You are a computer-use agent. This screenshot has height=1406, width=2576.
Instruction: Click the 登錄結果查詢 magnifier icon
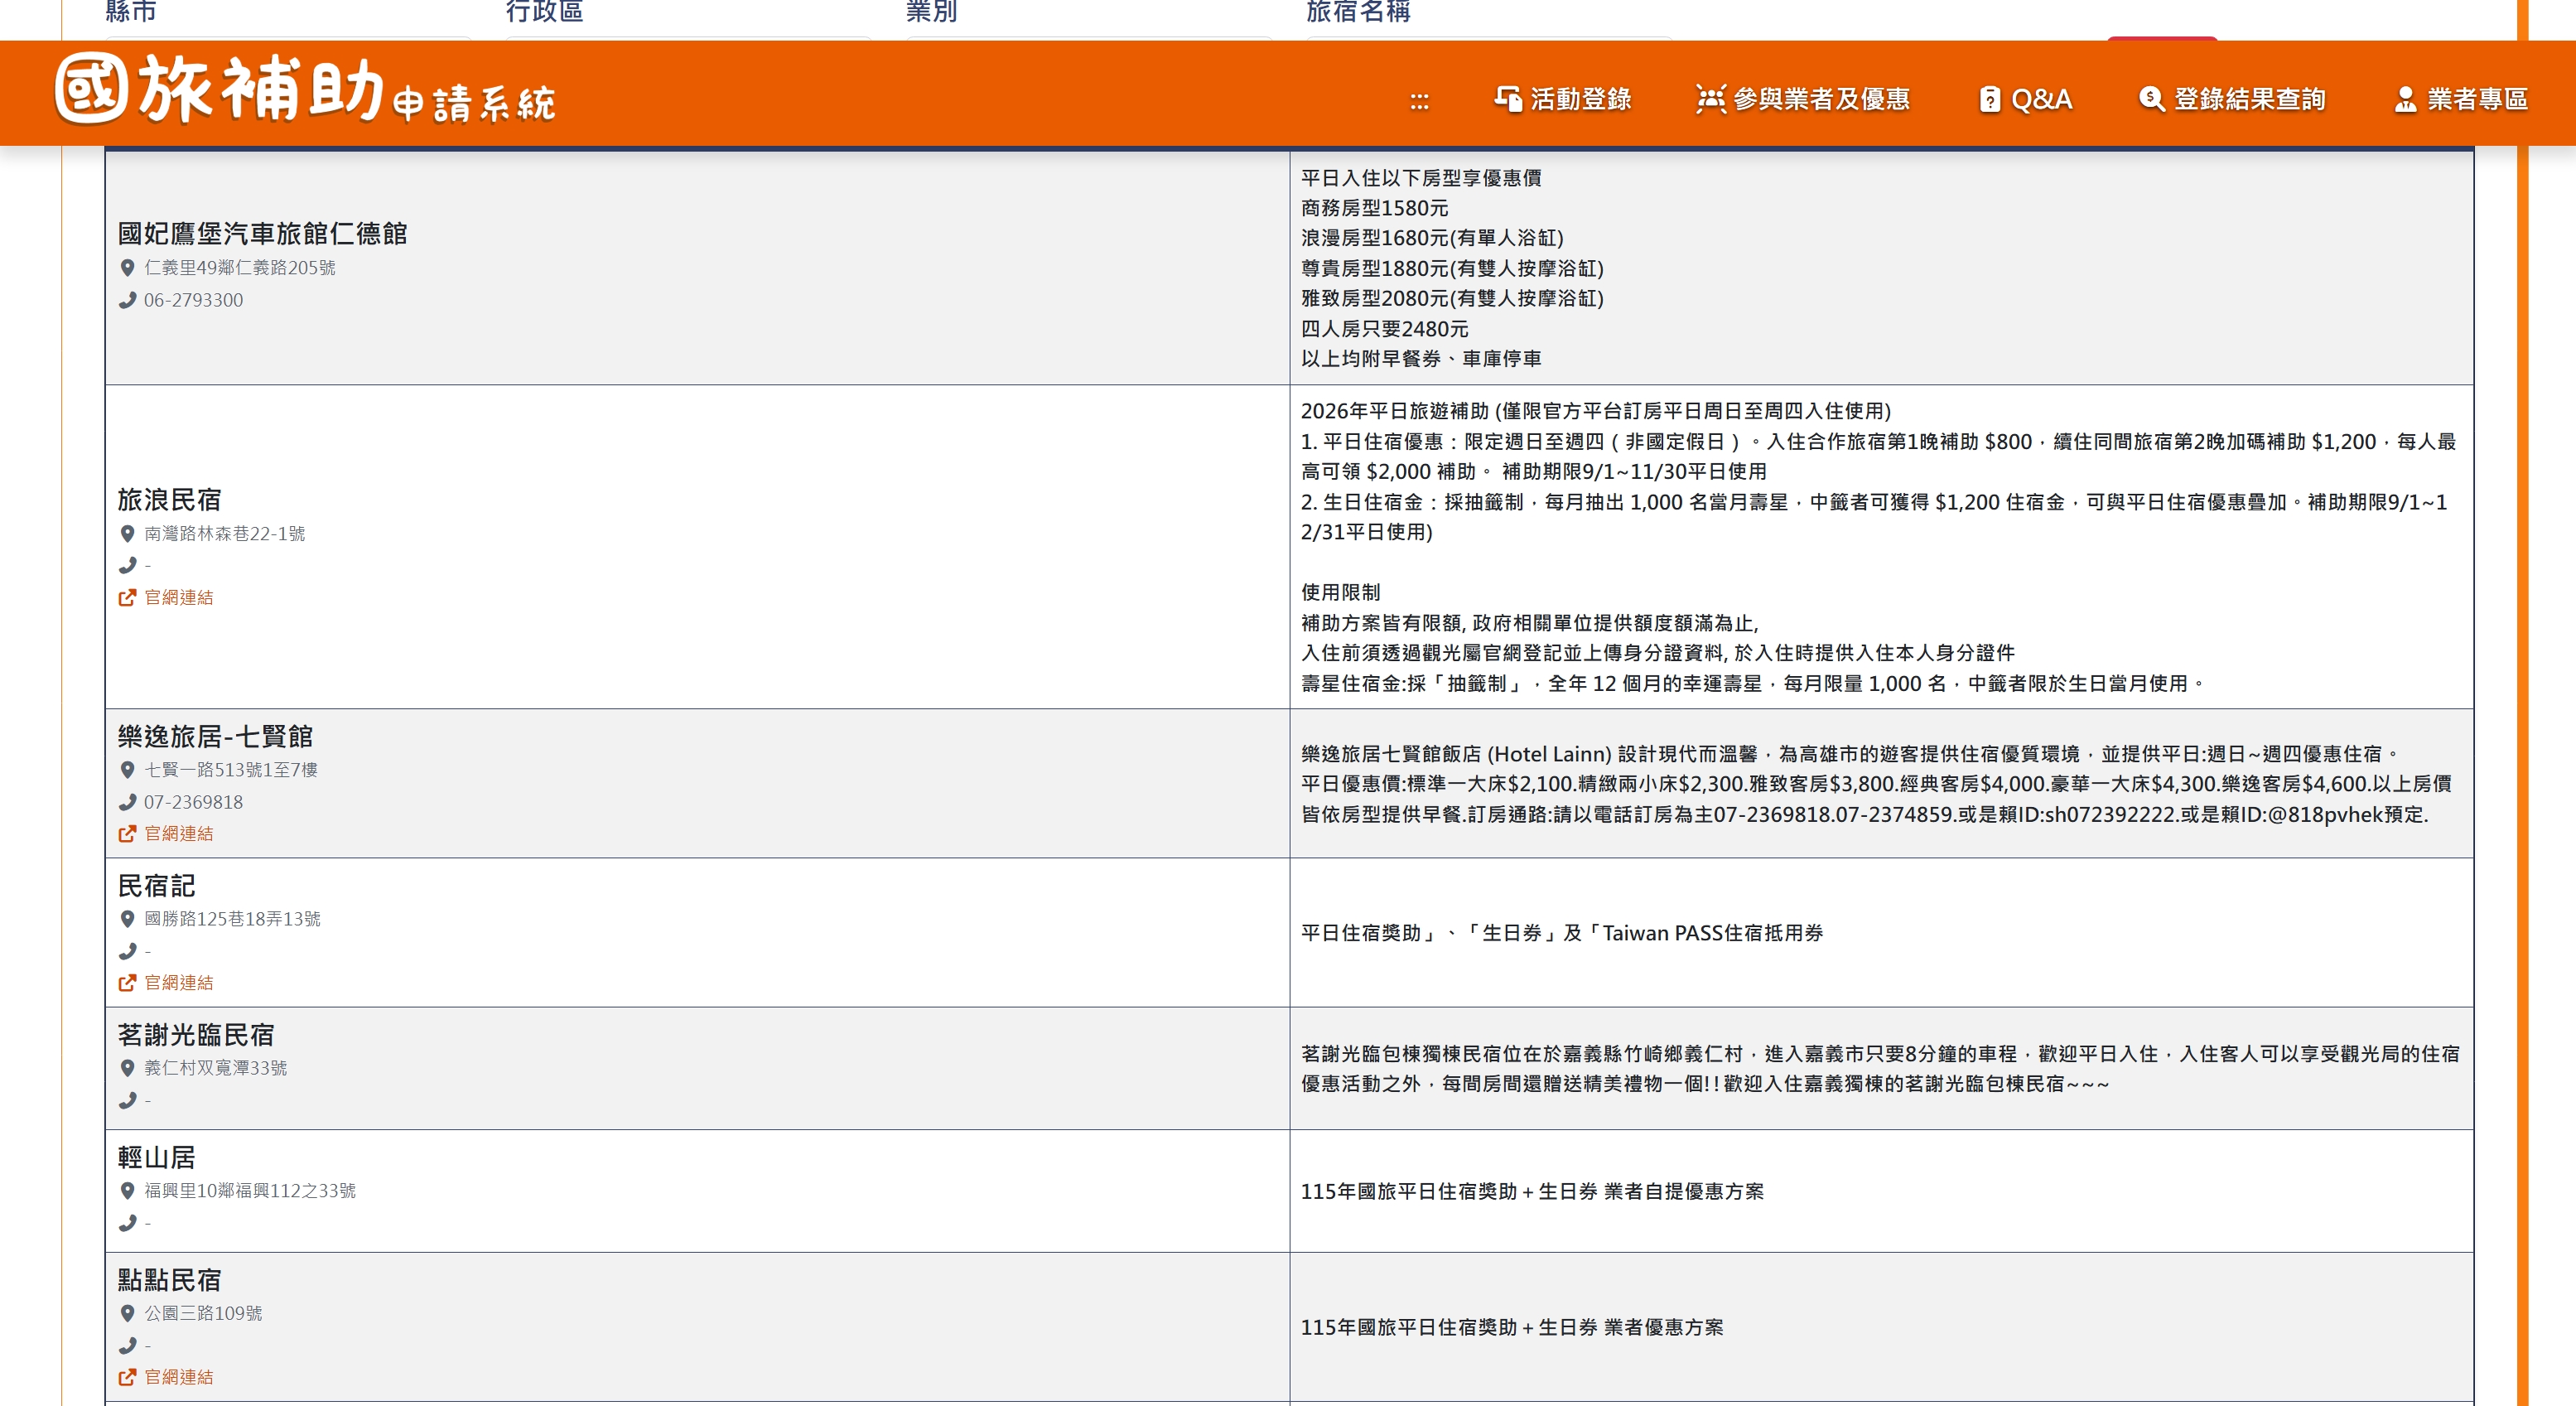tap(2151, 99)
